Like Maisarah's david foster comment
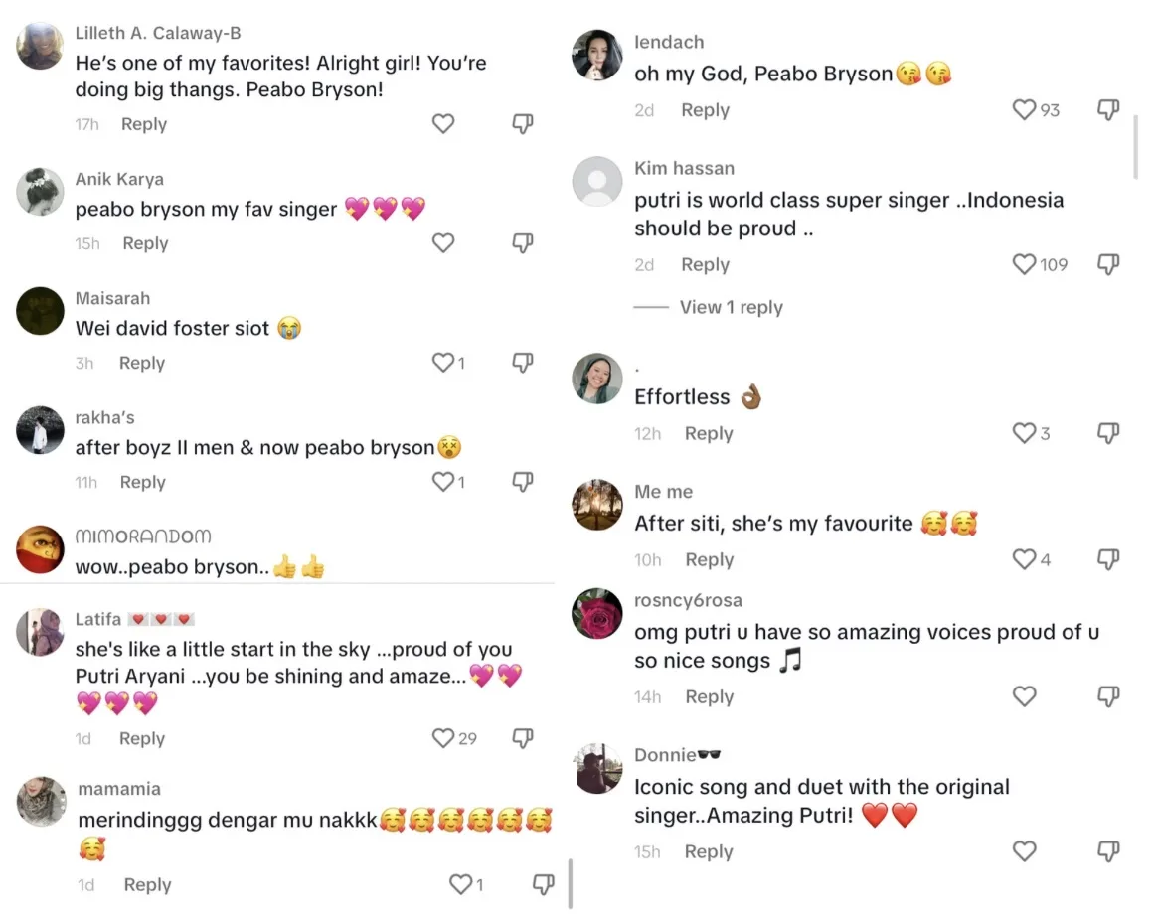 coord(443,363)
